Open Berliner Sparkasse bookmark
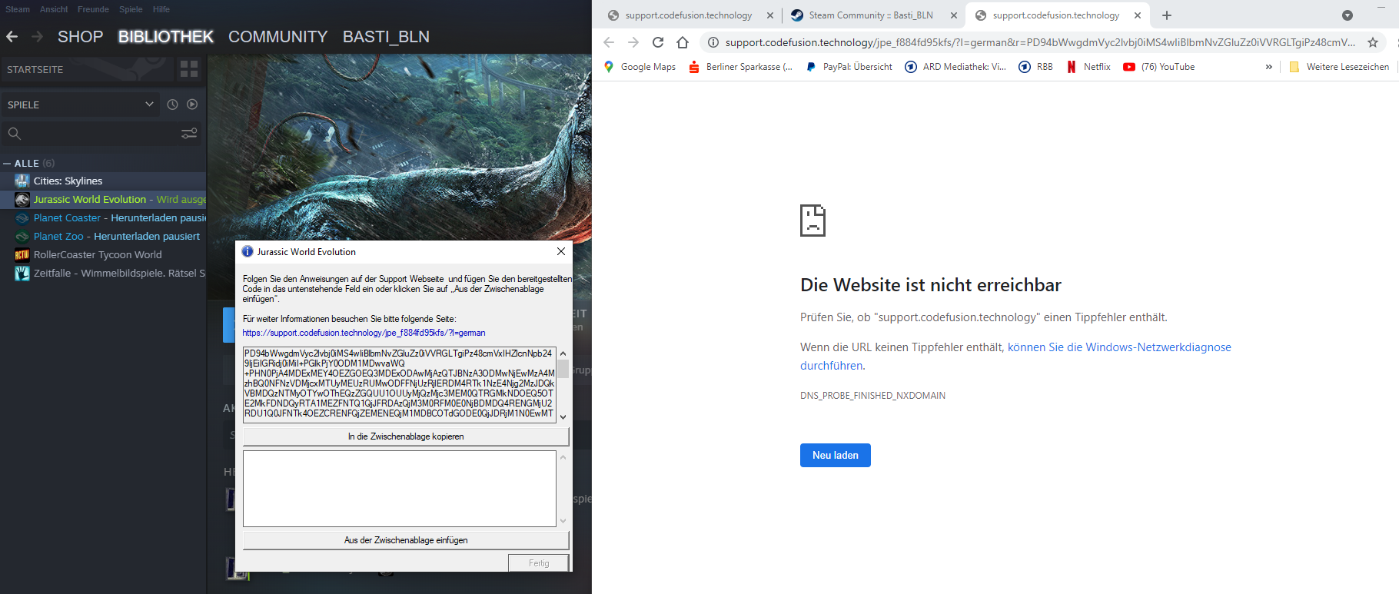The width and height of the screenshot is (1399, 594). click(x=741, y=67)
